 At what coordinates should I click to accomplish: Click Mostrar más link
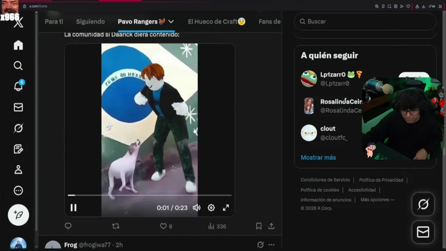tap(318, 158)
